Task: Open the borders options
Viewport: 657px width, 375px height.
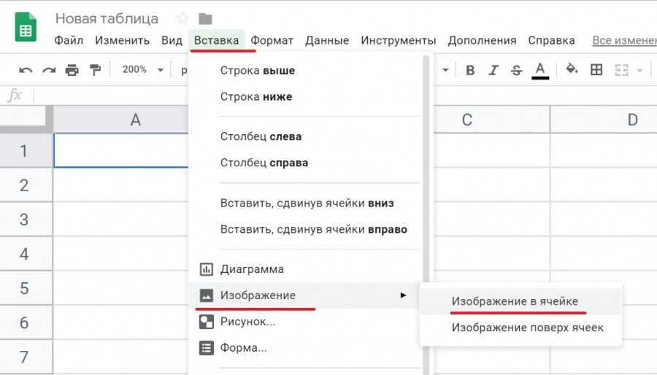Action: (x=596, y=70)
